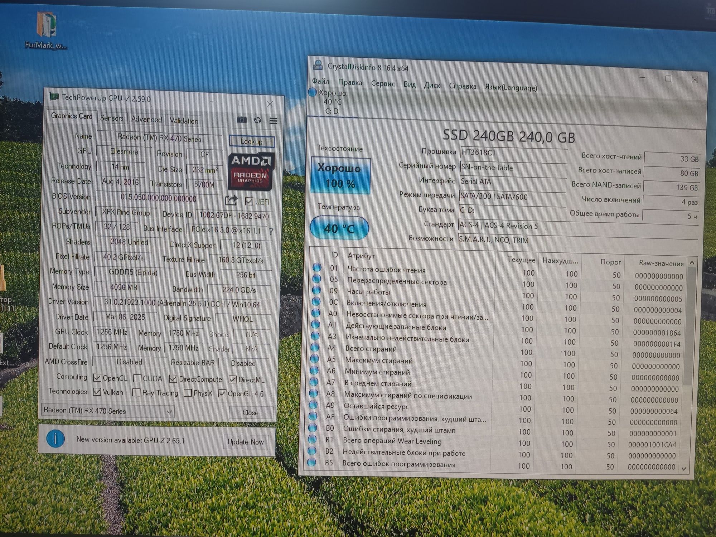Viewport: 716px width, 537px height.
Task: Click status circle of attribute A4 row
Action: [x=315, y=347]
